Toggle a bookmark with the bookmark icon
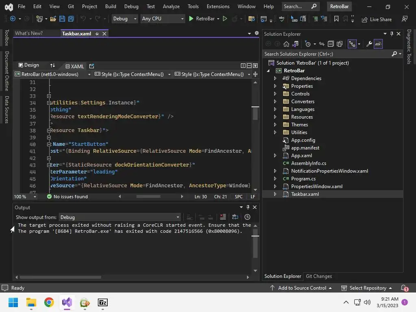Viewport: 416px width, 312px height. point(336,19)
